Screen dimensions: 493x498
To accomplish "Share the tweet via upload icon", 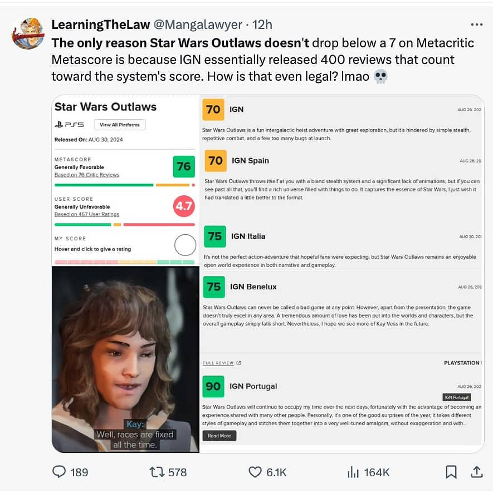I will pyautogui.click(x=477, y=472).
